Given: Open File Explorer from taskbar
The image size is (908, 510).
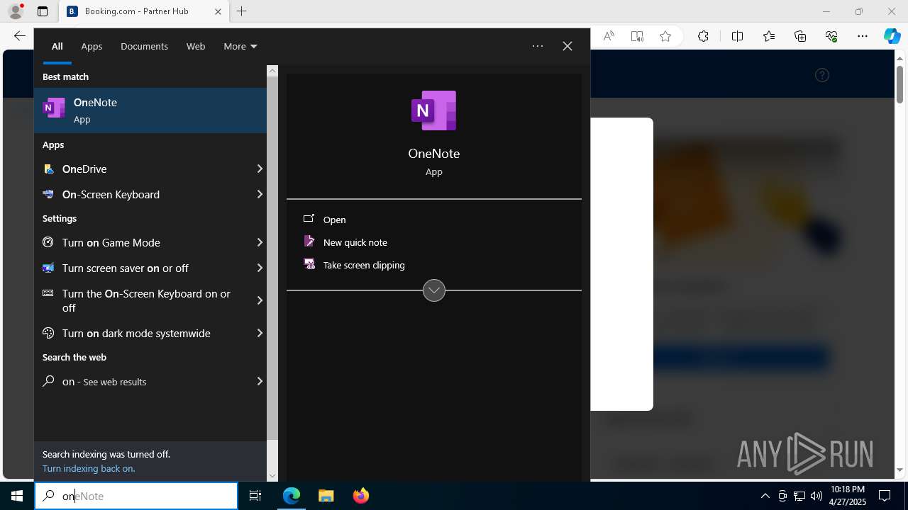Looking at the screenshot, I should [326, 496].
